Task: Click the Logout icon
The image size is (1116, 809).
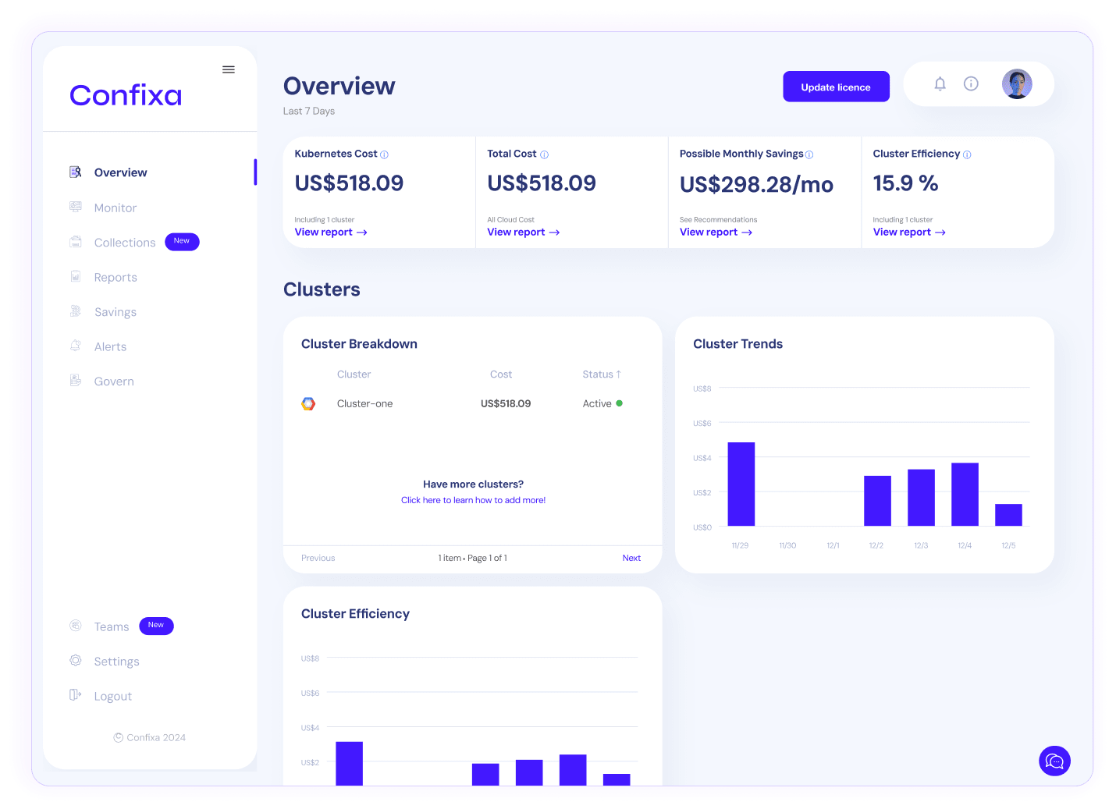Action: click(76, 695)
